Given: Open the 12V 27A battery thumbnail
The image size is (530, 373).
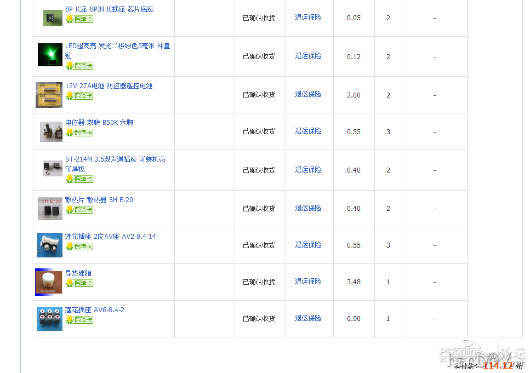Looking at the screenshot, I should click(x=49, y=95).
